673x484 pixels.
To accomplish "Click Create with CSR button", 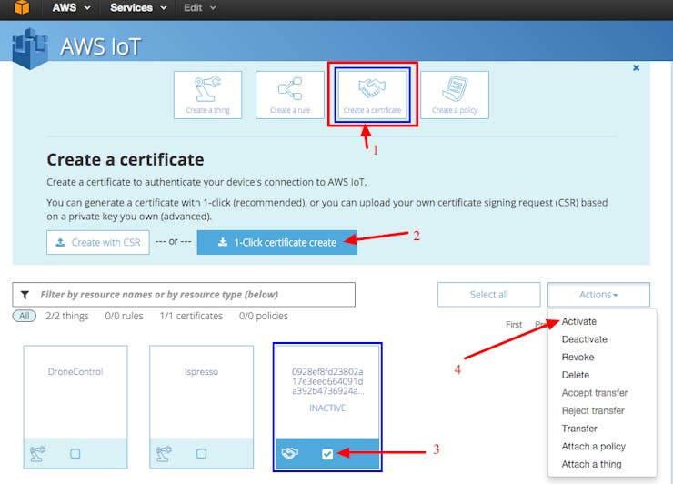I will point(98,242).
